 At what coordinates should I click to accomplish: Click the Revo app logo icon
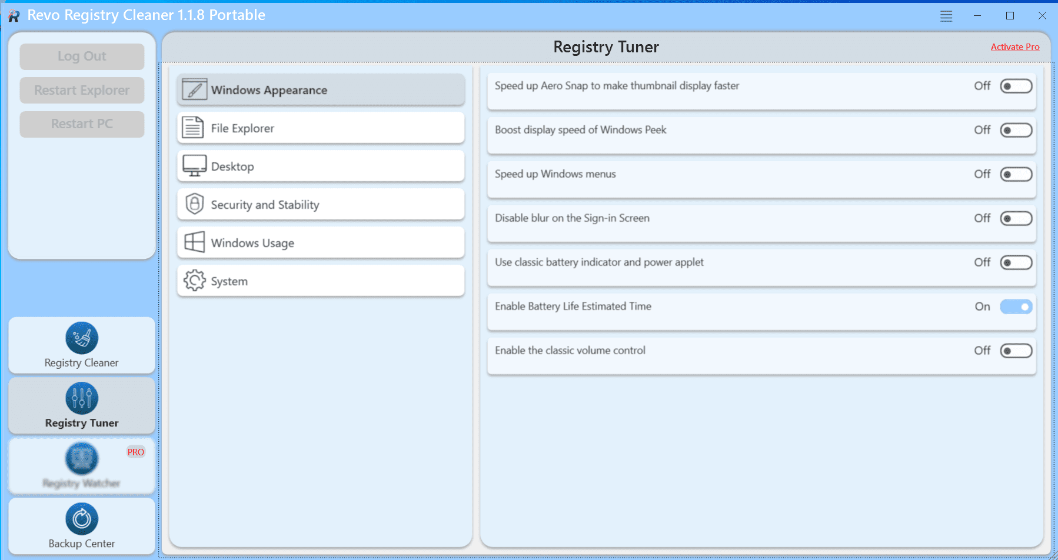14,16
